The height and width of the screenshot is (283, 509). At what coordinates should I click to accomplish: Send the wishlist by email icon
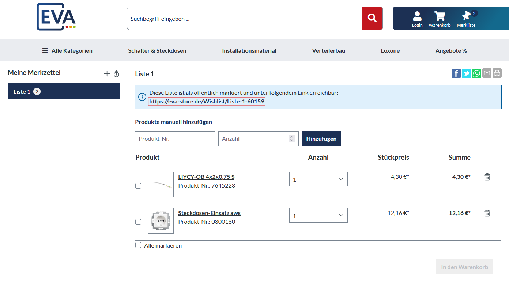click(x=487, y=73)
